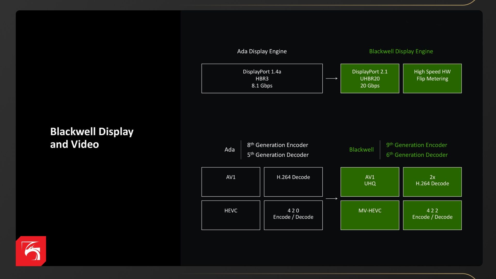Click the 2x H.264 Decode box
496x279 pixels.
[432, 182]
